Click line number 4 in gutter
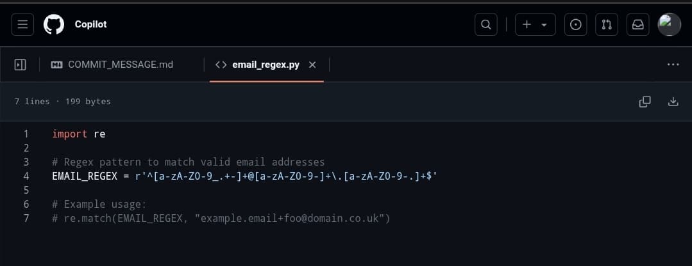 coord(26,176)
